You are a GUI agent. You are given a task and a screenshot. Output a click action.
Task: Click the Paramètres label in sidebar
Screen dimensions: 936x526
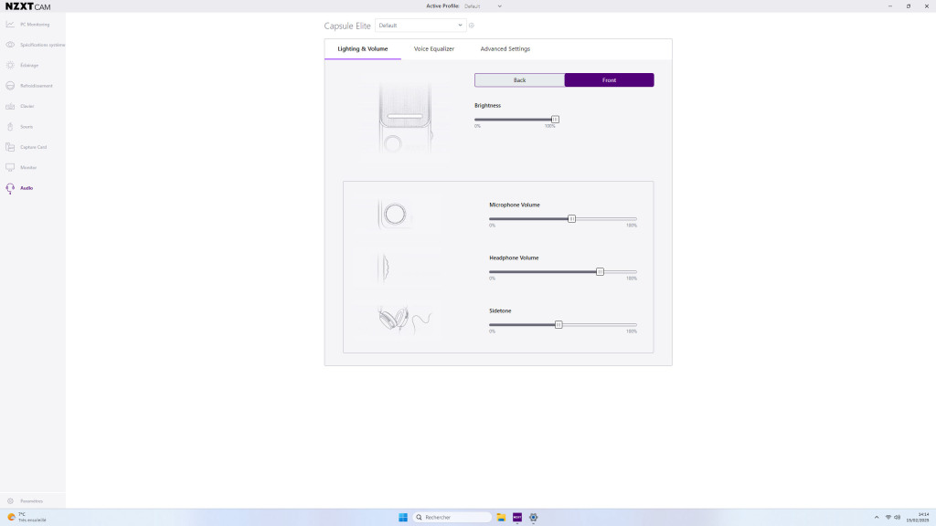[x=32, y=501]
